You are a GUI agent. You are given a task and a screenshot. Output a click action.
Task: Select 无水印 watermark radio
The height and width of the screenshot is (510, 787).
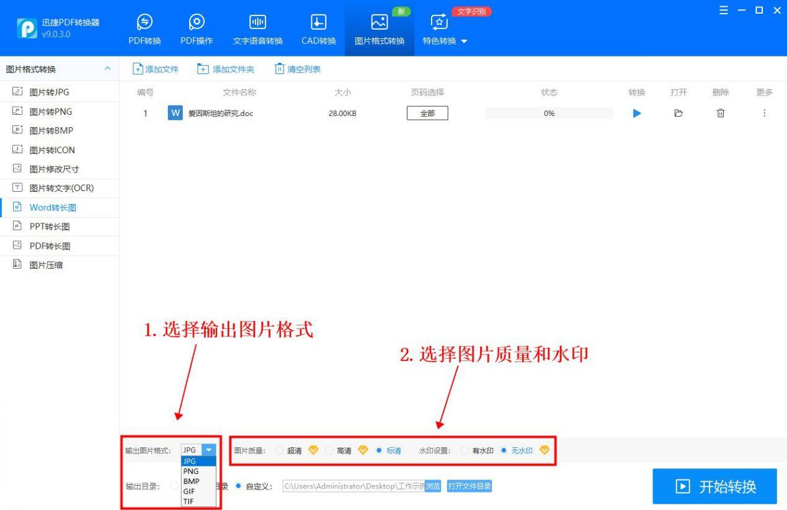tap(504, 450)
